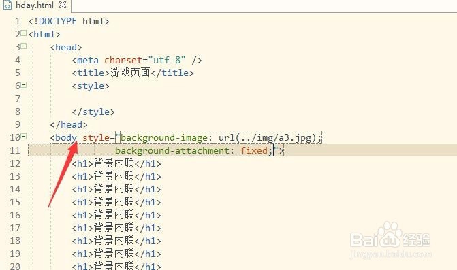The width and height of the screenshot is (457, 270).
Task: Click the closing style tag on line 8
Action: coord(93,112)
